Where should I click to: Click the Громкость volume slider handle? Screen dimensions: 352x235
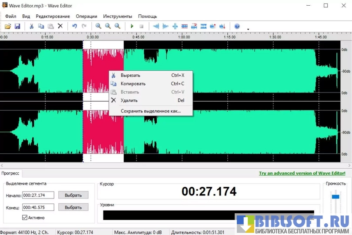pos(335,197)
